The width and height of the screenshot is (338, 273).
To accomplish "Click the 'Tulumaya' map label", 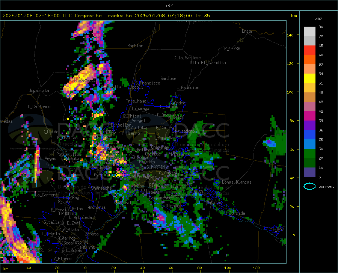I will 140,109.
